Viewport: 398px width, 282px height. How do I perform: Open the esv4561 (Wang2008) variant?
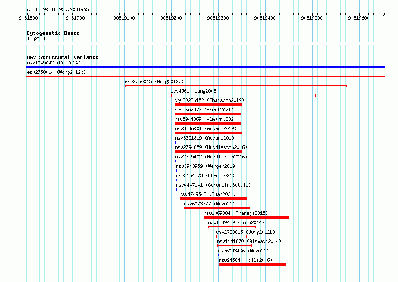click(x=195, y=91)
